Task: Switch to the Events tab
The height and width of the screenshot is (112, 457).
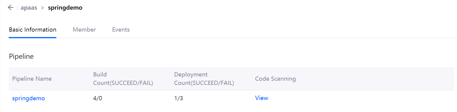Action: [121, 30]
